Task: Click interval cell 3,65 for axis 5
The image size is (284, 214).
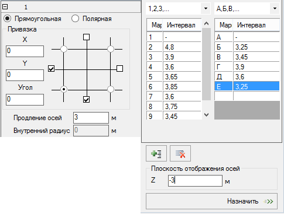Action: coord(182,76)
